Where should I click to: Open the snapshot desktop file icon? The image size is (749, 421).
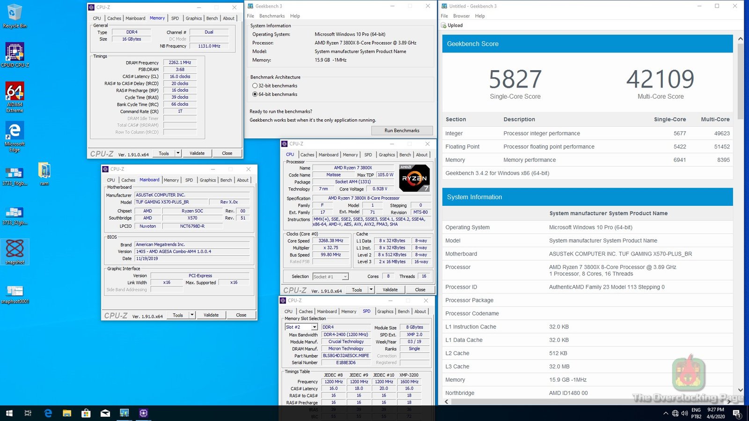[15, 249]
